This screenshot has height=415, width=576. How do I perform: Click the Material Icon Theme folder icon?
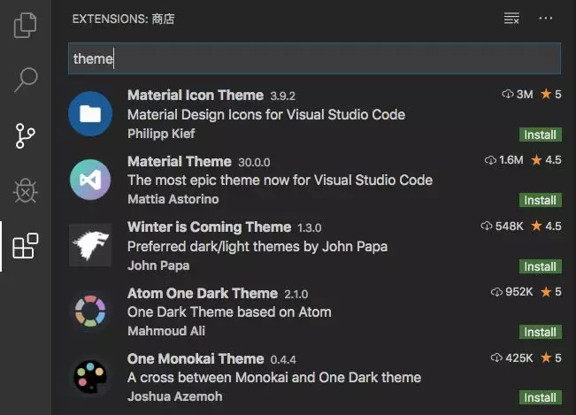pos(90,114)
